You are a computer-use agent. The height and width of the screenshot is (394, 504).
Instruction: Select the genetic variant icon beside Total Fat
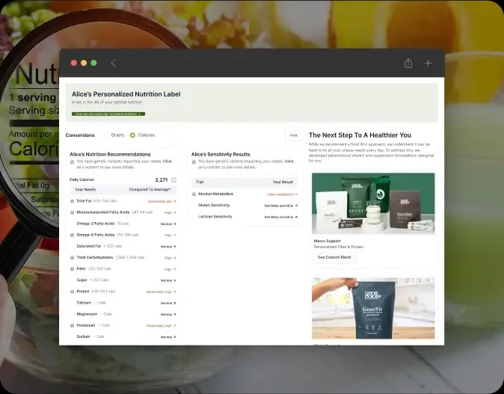72,201
